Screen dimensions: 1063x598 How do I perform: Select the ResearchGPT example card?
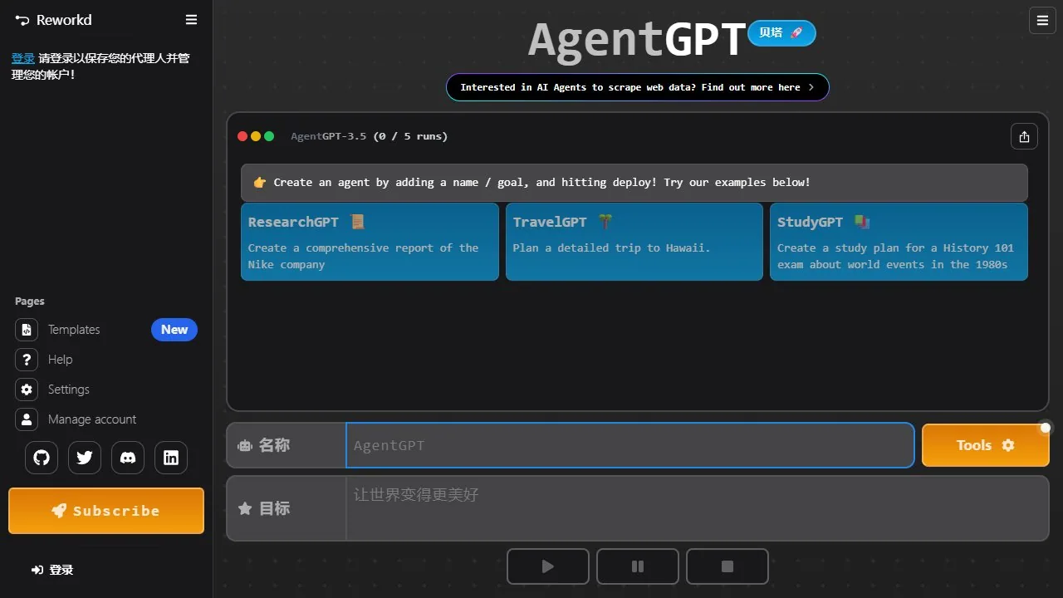tap(370, 242)
